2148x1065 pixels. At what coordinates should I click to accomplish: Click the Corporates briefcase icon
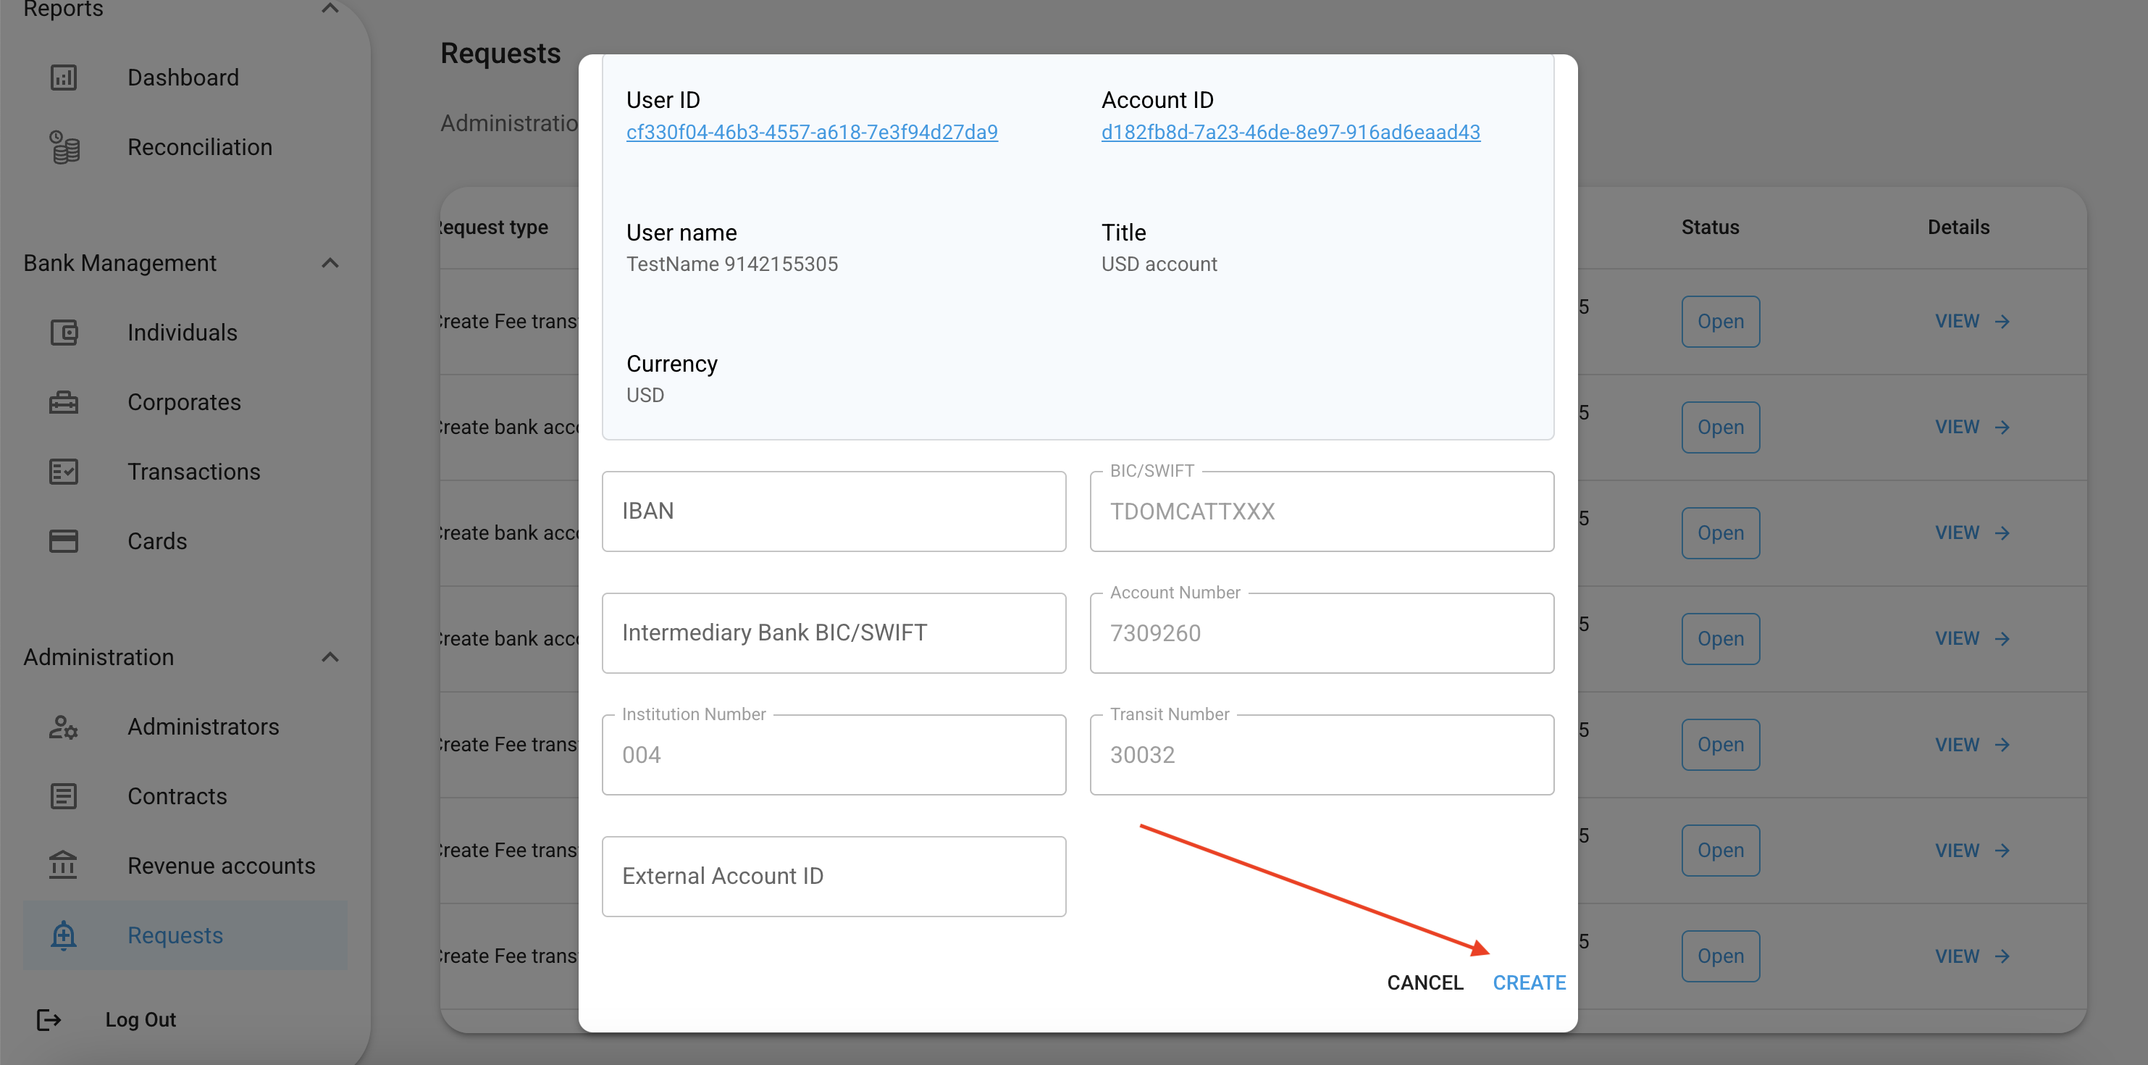[x=64, y=401]
